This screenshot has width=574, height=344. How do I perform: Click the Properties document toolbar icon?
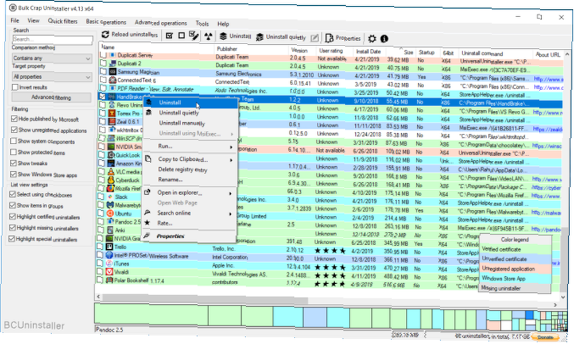pyautogui.click(x=329, y=38)
